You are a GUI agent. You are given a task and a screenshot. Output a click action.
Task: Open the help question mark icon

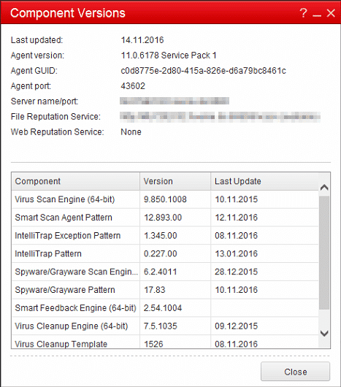pyautogui.click(x=304, y=13)
